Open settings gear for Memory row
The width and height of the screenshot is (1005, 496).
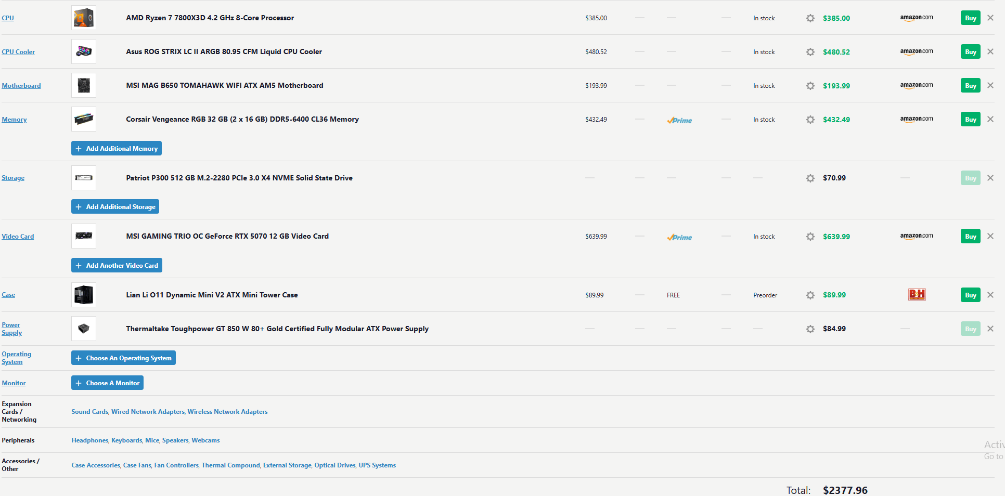(x=810, y=120)
